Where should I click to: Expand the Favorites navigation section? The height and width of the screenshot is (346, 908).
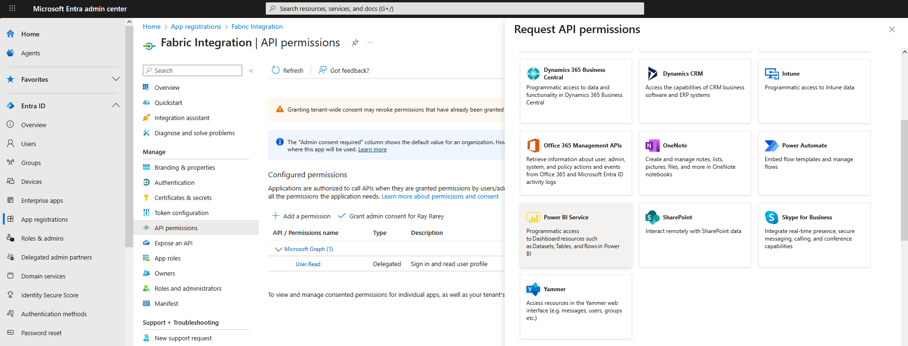pyautogui.click(x=115, y=79)
